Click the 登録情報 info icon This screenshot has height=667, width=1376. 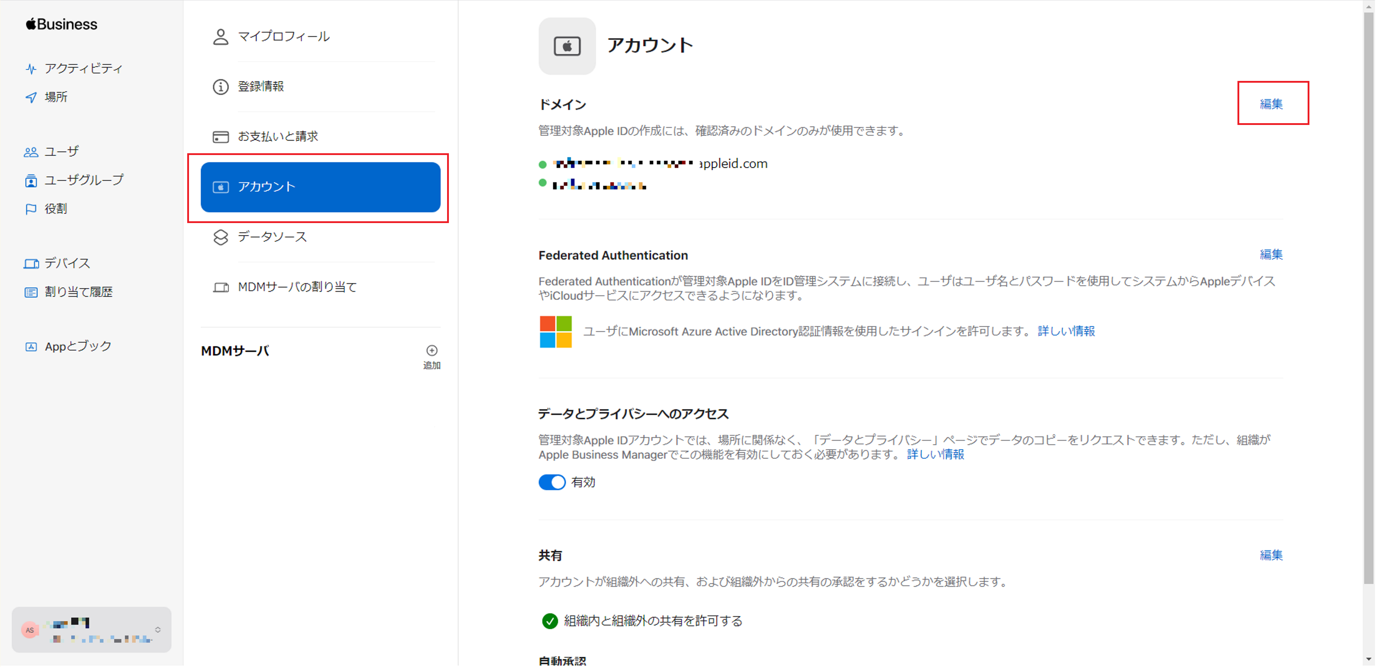[x=221, y=87]
